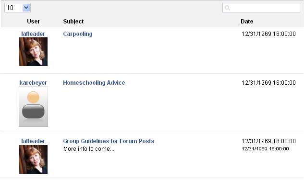Click the date of Homeschooling Advice post

[x=268, y=83]
